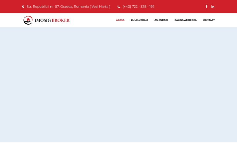Click the IMOSIG BROKER brand name text

[x=52, y=20]
